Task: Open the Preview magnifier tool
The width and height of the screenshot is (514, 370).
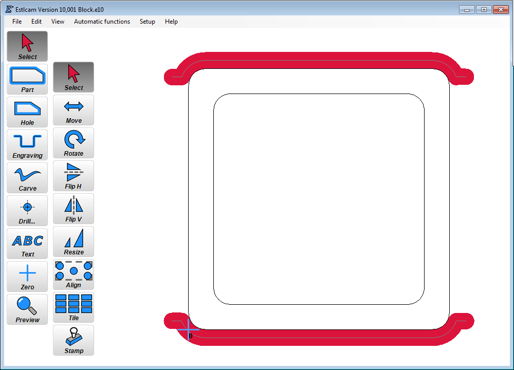Action: pos(27,309)
